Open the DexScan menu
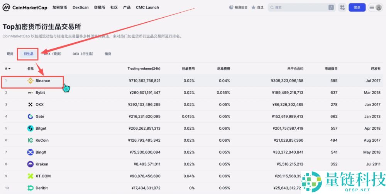Viewport: 386px width, 194px height. click(81, 8)
